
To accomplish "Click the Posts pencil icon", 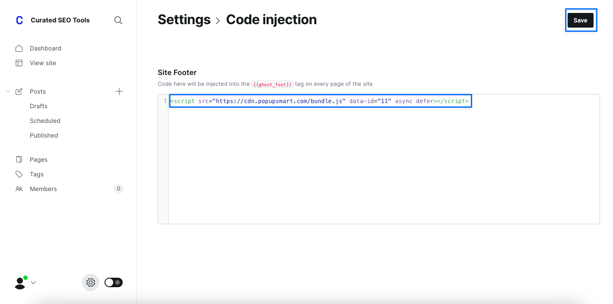I will (19, 91).
